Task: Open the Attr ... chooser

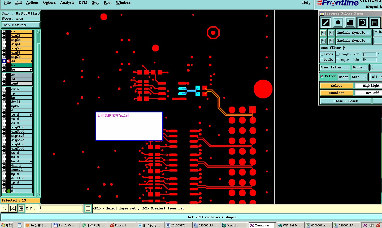Action: pyautogui.click(x=359, y=77)
